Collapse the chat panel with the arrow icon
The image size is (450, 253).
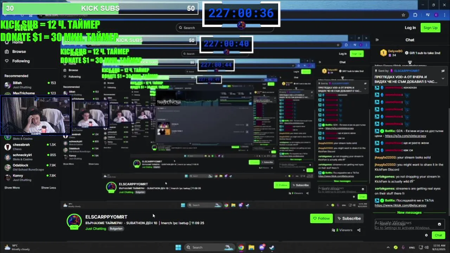pos(377,40)
